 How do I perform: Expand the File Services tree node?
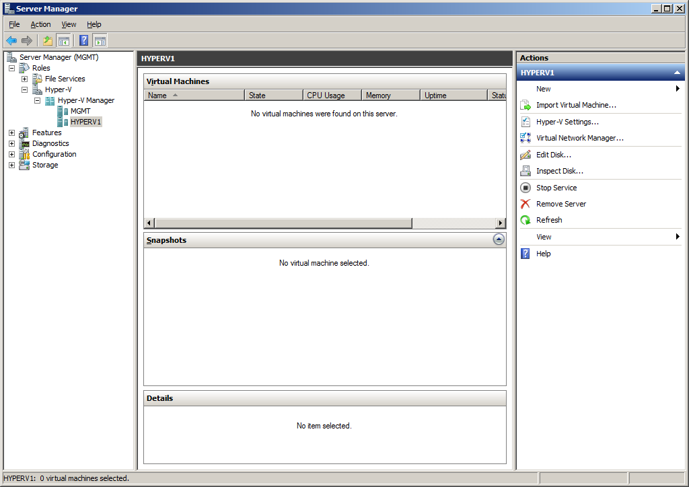coord(25,79)
